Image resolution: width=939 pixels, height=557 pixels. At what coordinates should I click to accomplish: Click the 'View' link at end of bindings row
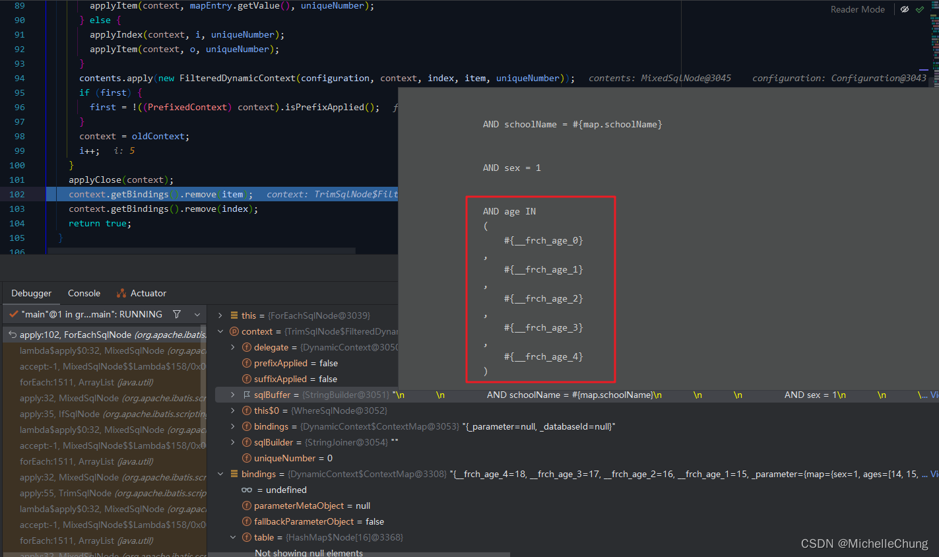coord(934,474)
